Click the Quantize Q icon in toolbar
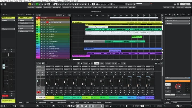 pyautogui.click(x=111, y=4)
